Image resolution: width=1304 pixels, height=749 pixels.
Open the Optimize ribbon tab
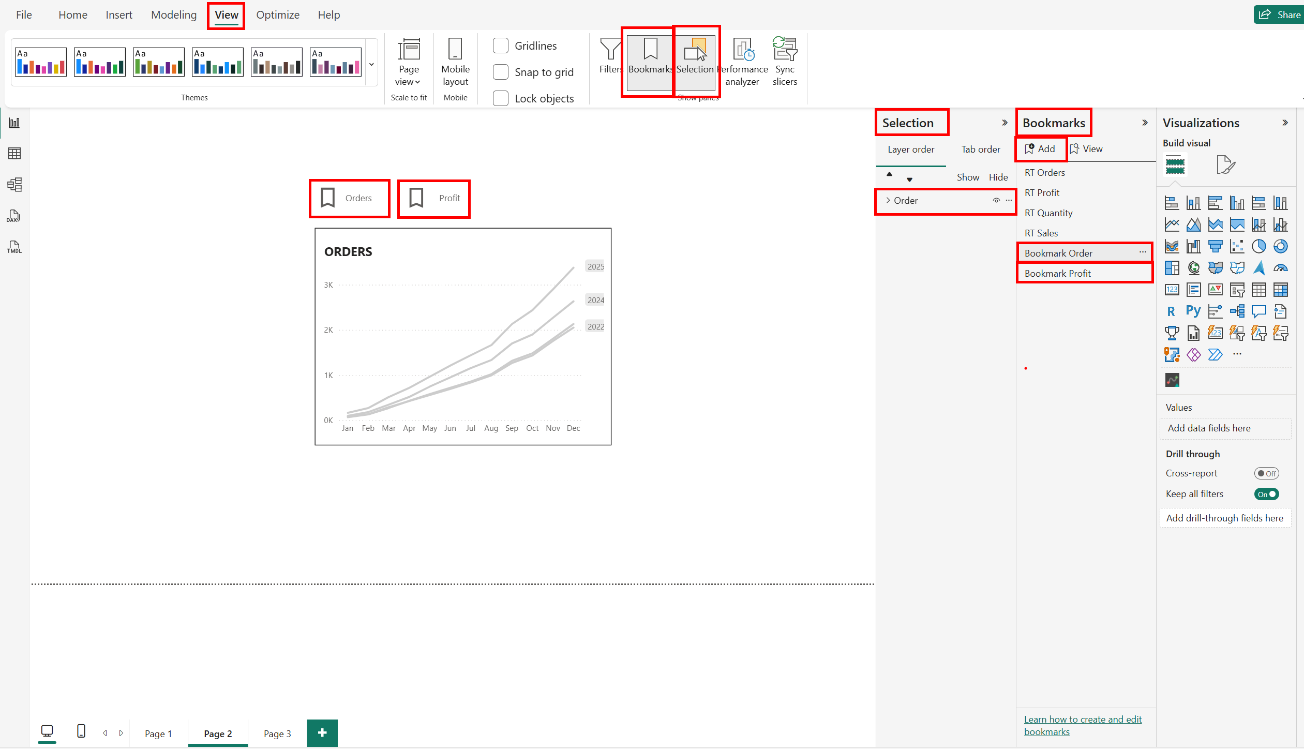coord(278,15)
